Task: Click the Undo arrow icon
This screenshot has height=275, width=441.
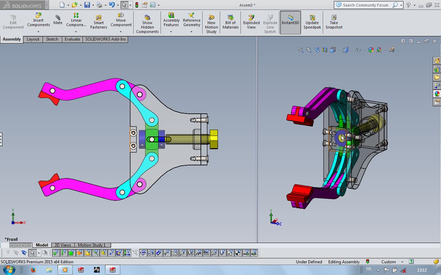Action: tap(112, 5)
